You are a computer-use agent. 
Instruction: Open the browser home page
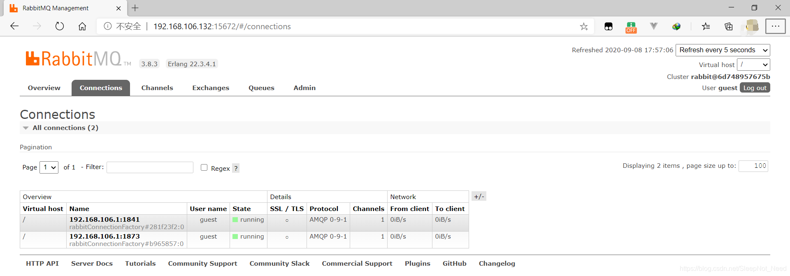[x=82, y=26]
